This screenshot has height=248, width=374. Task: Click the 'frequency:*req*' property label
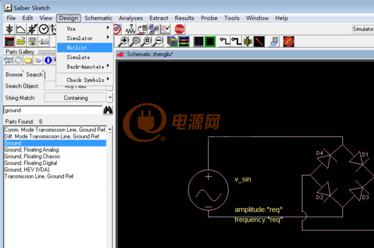pyautogui.click(x=259, y=219)
